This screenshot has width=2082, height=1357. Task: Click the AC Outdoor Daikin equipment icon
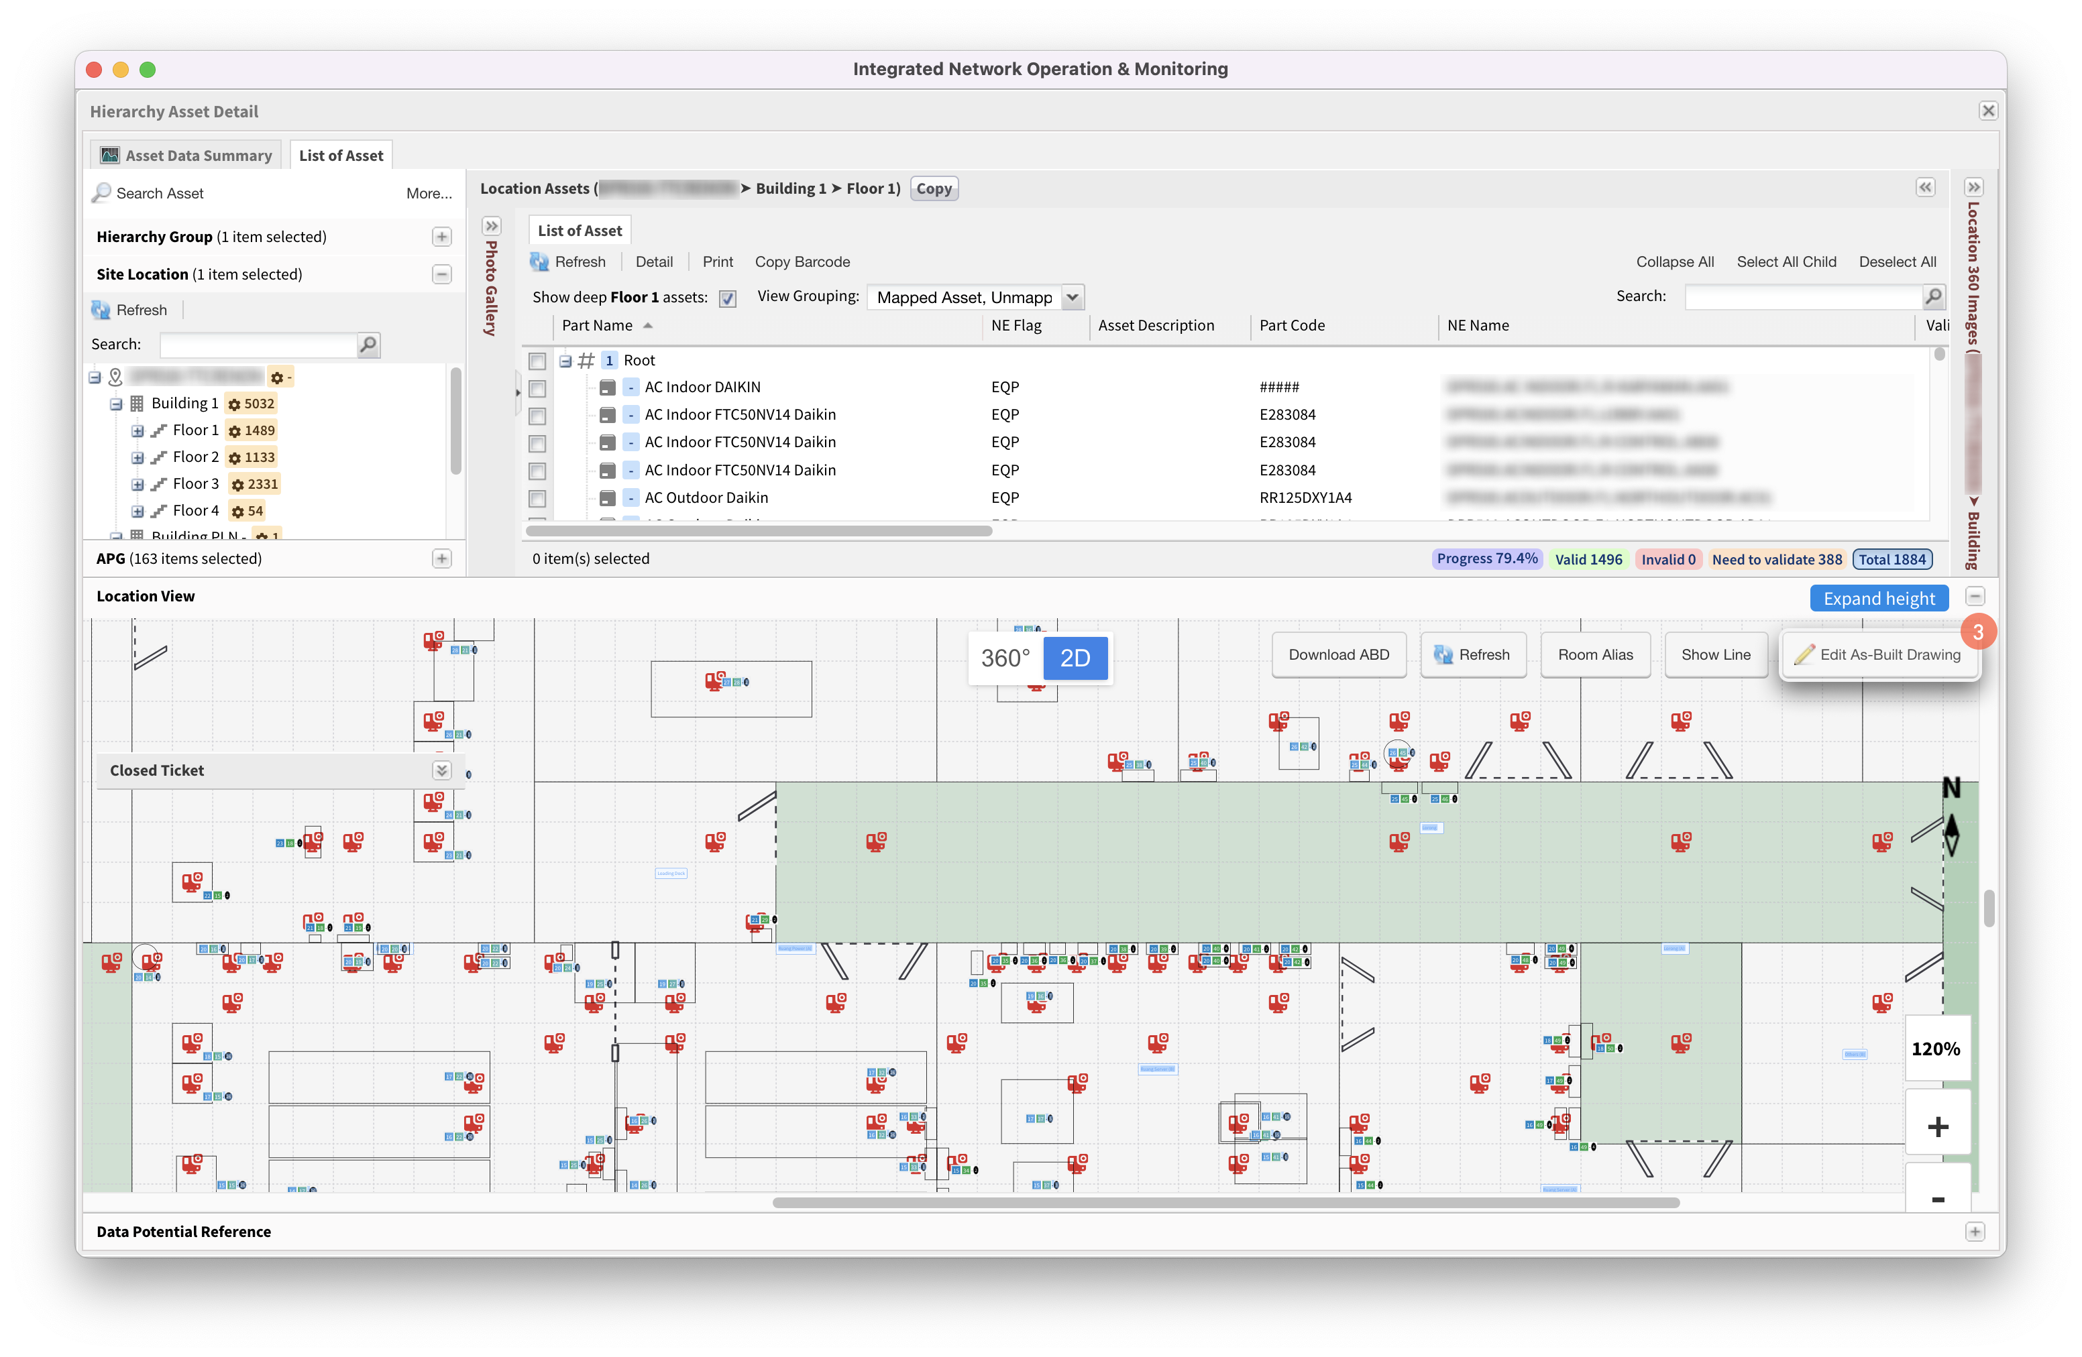[607, 497]
